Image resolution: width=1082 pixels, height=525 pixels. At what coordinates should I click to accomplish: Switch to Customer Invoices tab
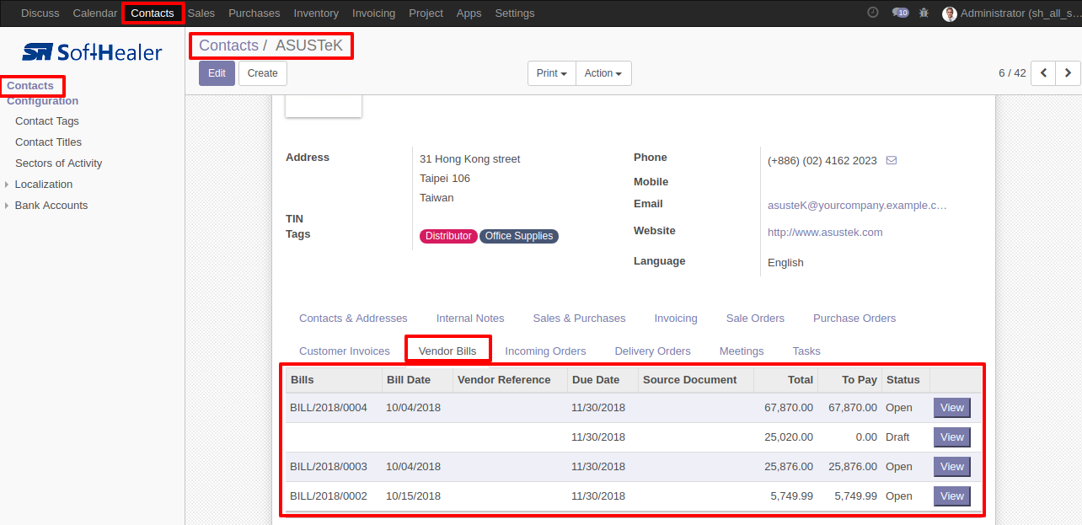click(x=345, y=351)
